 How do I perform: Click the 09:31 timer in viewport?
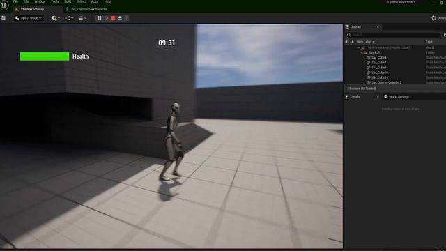click(167, 43)
